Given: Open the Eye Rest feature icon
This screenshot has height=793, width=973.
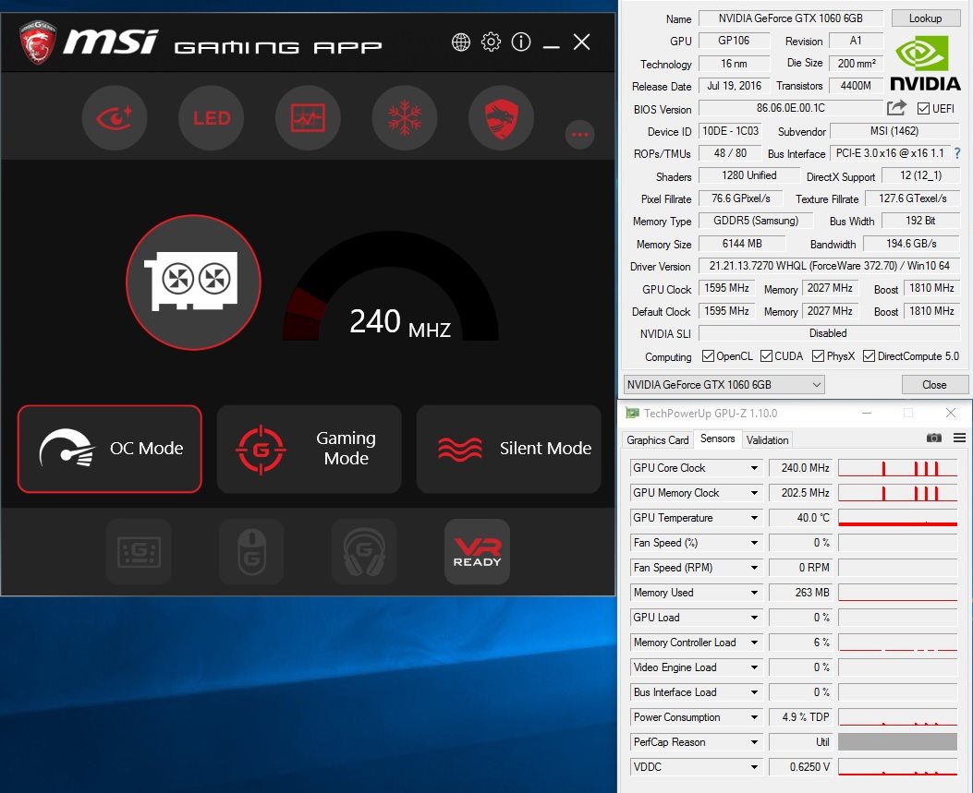Looking at the screenshot, I should click(x=114, y=118).
